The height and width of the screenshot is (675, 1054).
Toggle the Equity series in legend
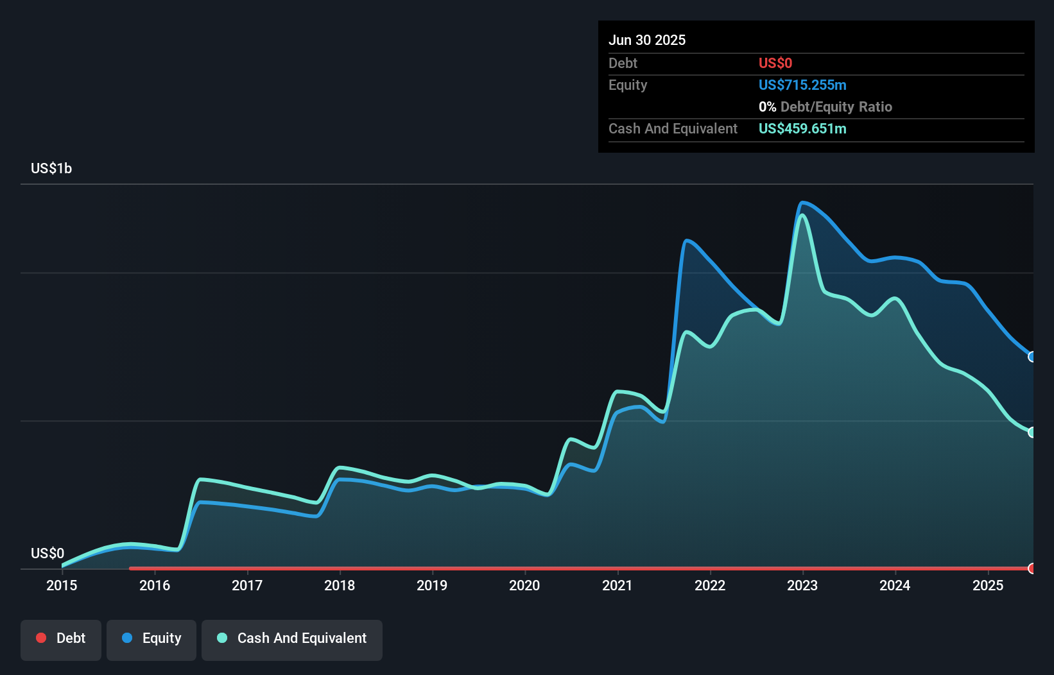[151, 638]
